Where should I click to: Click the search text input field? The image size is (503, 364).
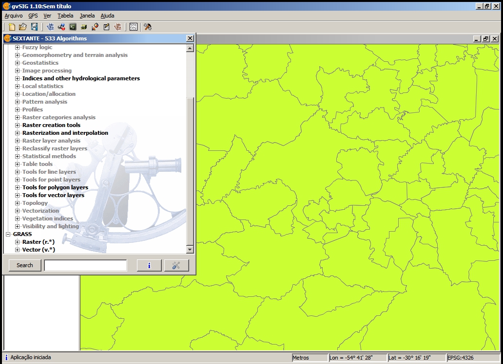85,265
